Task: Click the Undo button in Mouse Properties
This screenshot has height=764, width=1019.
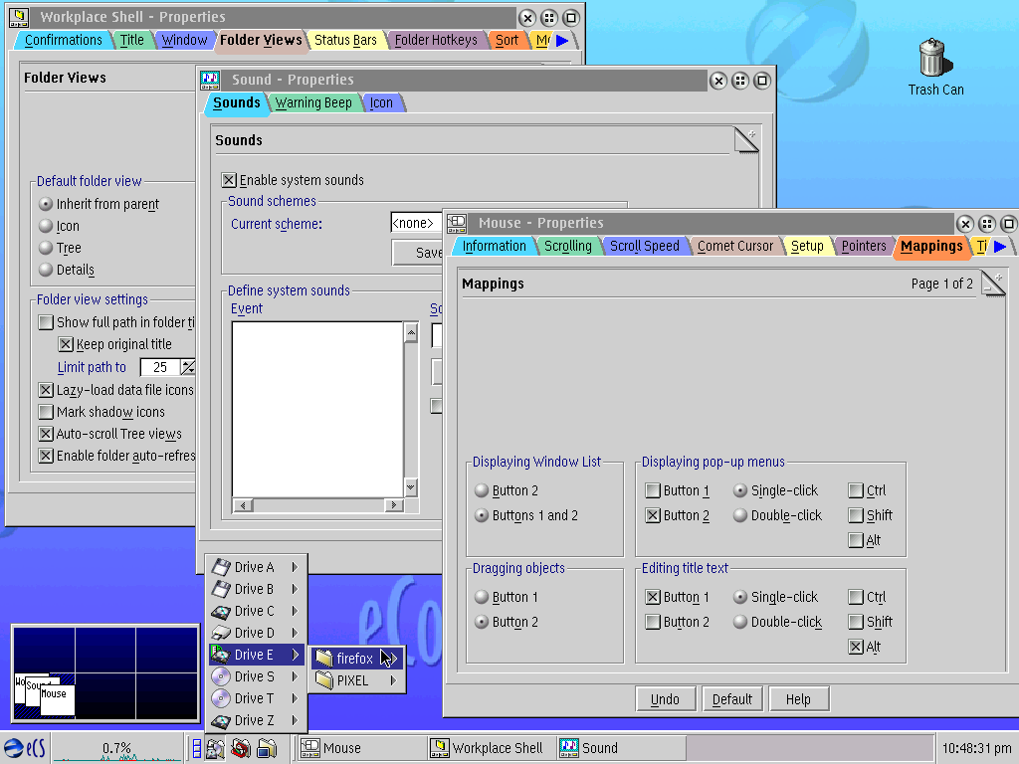Action: click(665, 699)
